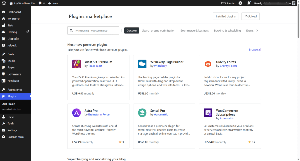This screenshot has height=161, width=300.
Task: Click the WordPress logo in admin bar
Action: click(x=4, y=3)
